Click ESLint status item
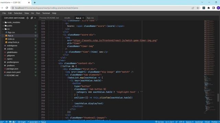 207,122
